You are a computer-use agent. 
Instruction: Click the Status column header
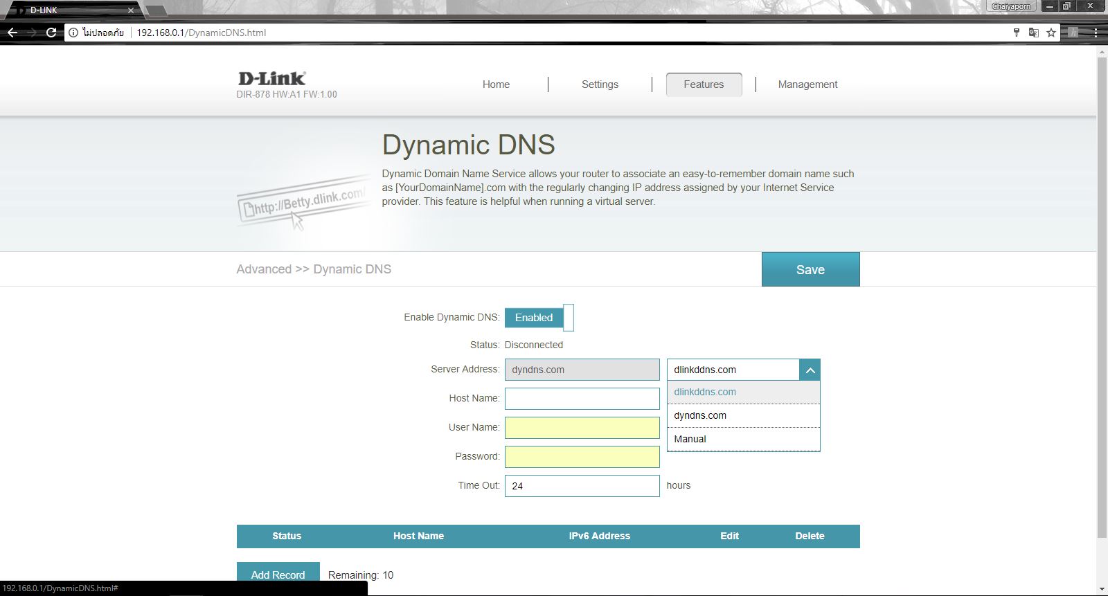pos(287,536)
